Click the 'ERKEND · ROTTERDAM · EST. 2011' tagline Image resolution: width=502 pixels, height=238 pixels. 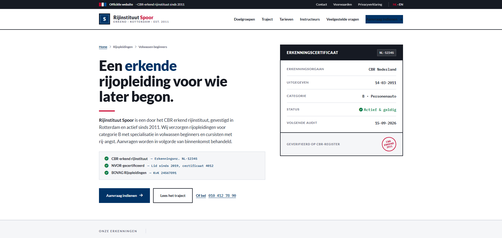click(x=141, y=22)
